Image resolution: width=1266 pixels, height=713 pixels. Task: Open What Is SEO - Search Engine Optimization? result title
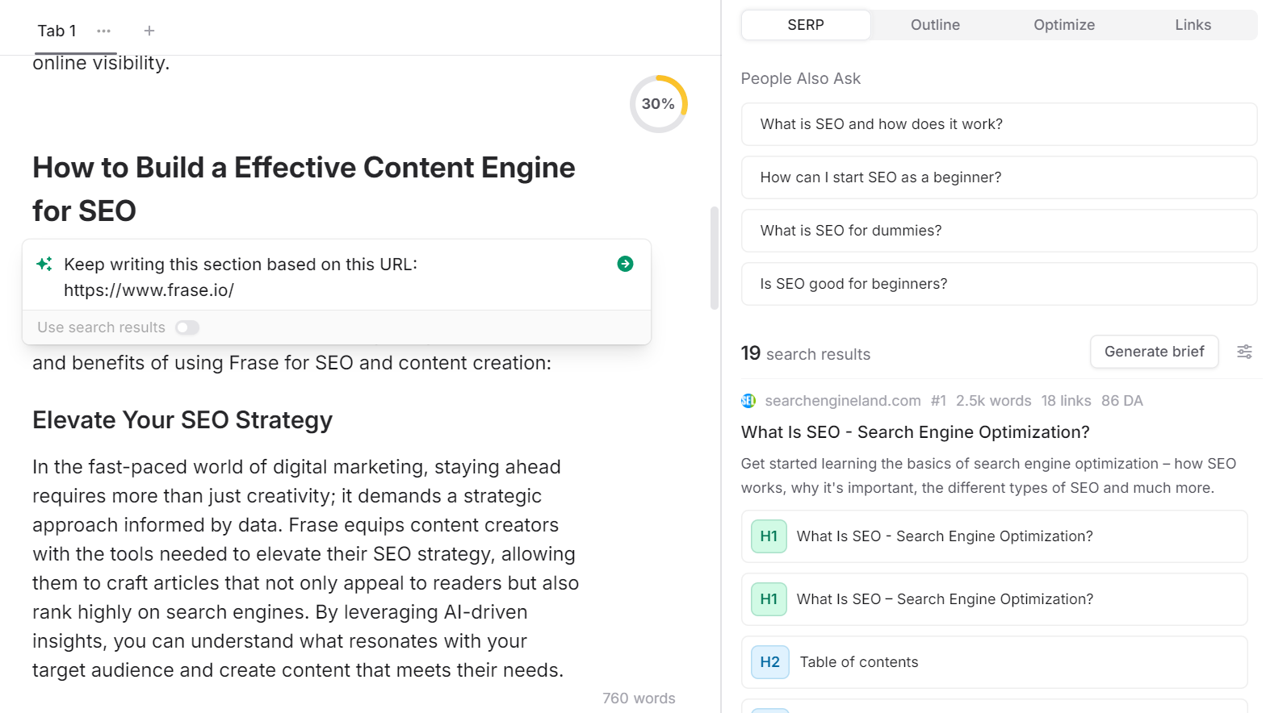click(915, 432)
